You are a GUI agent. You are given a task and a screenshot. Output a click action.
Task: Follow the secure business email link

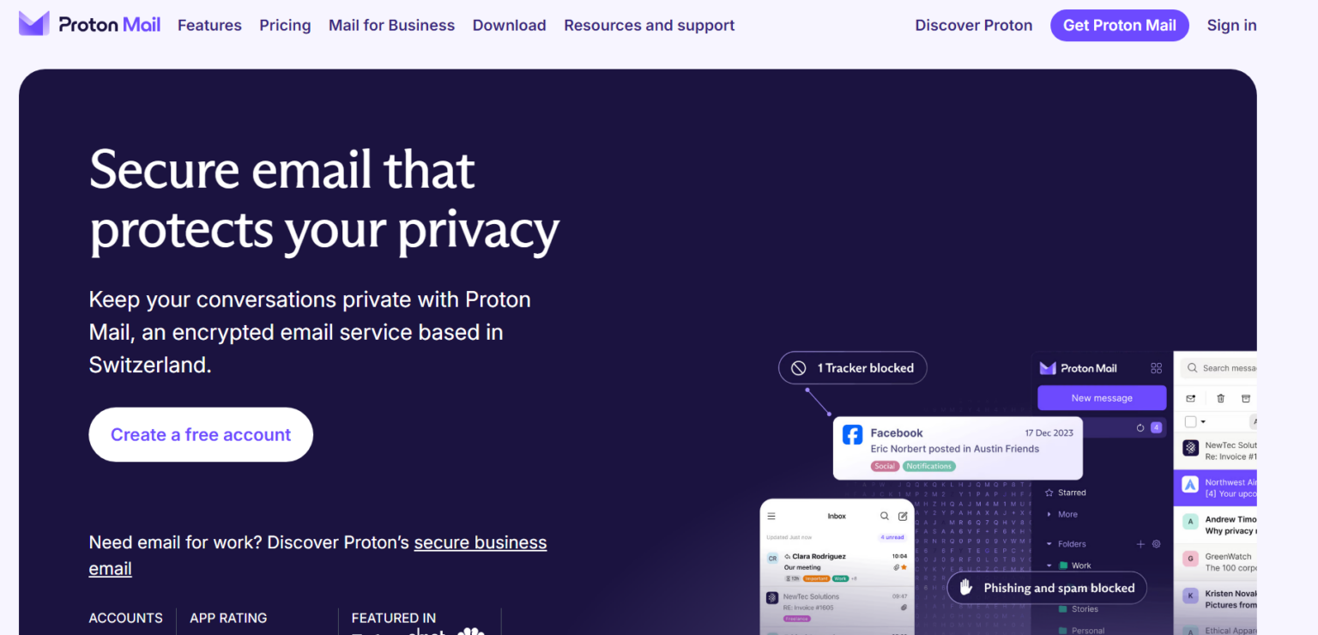480,543
